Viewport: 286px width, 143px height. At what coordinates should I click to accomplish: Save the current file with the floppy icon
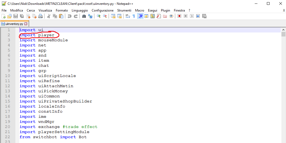[16, 16]
